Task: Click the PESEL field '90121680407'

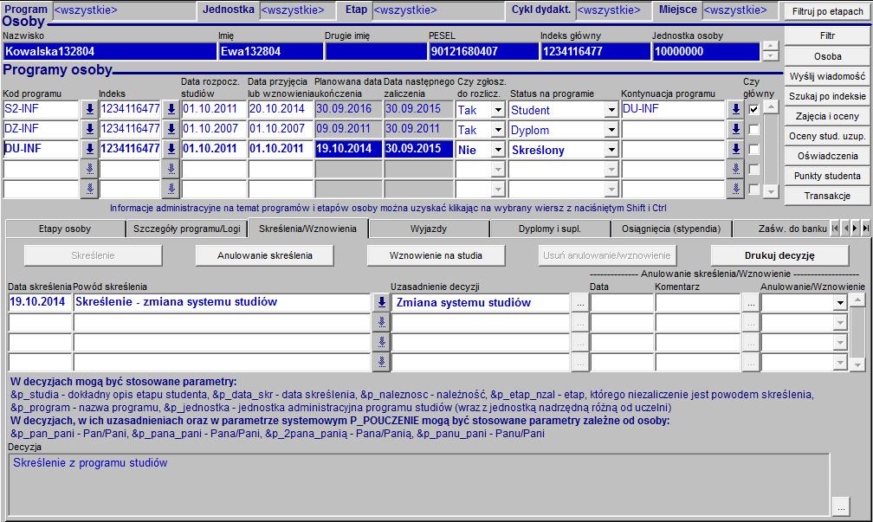Action: 483,52
